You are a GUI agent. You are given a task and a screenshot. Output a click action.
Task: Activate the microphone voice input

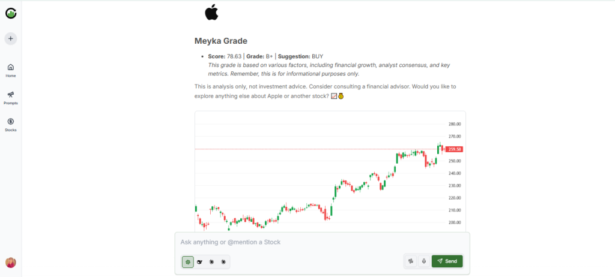pos(424,261)
